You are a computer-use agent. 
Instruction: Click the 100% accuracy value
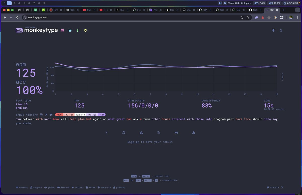coord(29,90)
